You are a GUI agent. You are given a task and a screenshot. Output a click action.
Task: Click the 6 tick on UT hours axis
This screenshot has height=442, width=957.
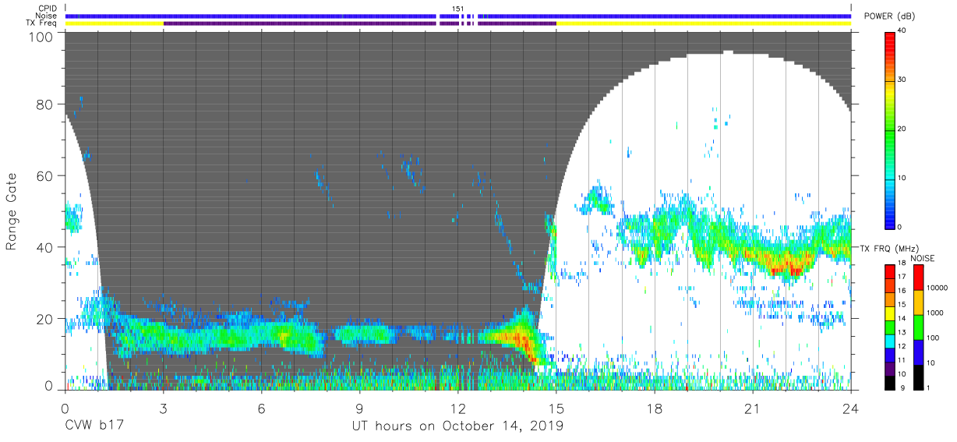[261, 408]
